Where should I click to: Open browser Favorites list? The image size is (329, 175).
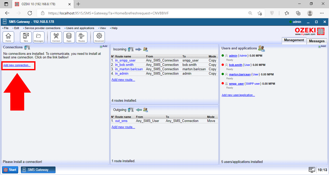pos(287,13)
